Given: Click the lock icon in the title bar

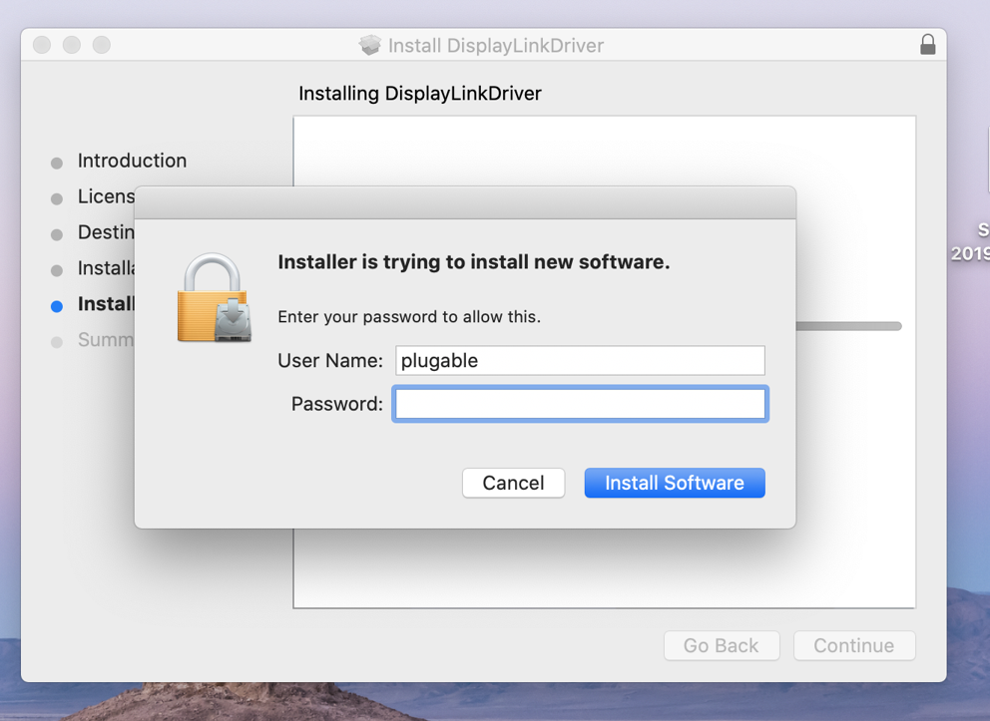Looking at the screenshot, I should (x=927, y=45).
